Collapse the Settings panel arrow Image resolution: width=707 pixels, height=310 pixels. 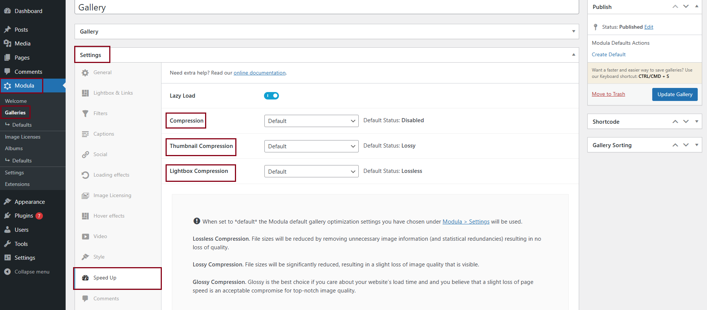[574, 55]
